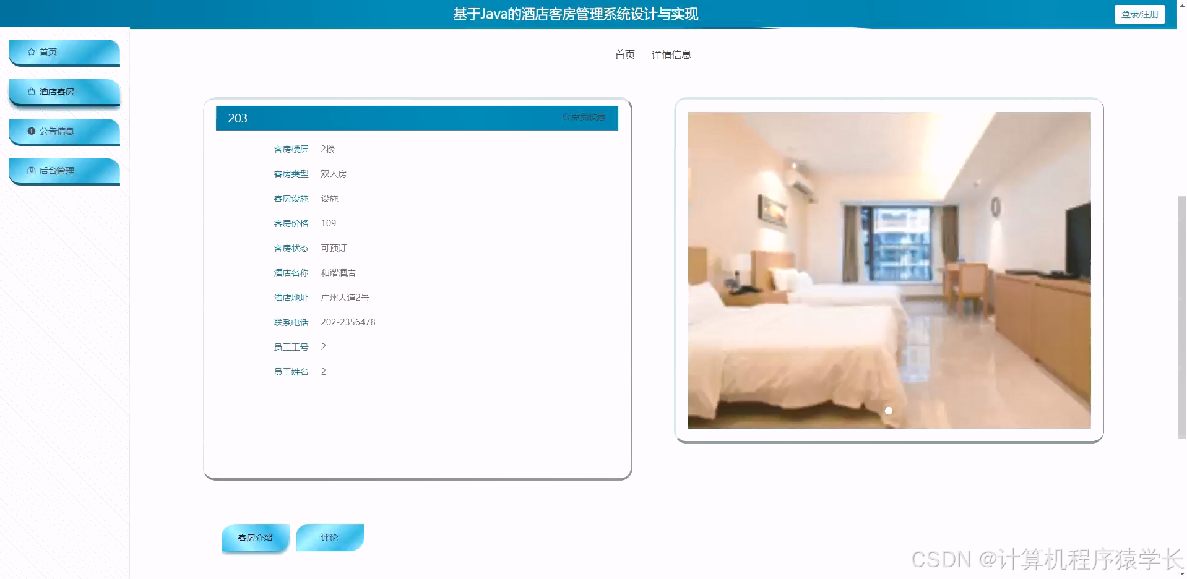Click the room title 203
This screenshot has width=1187, height=579.
click(238, 118)
